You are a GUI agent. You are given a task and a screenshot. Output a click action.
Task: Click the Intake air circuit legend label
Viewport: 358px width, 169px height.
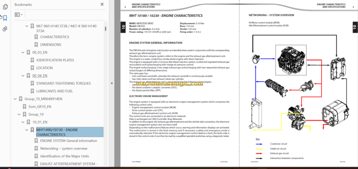pyautogui.click(x=278, y=149)
